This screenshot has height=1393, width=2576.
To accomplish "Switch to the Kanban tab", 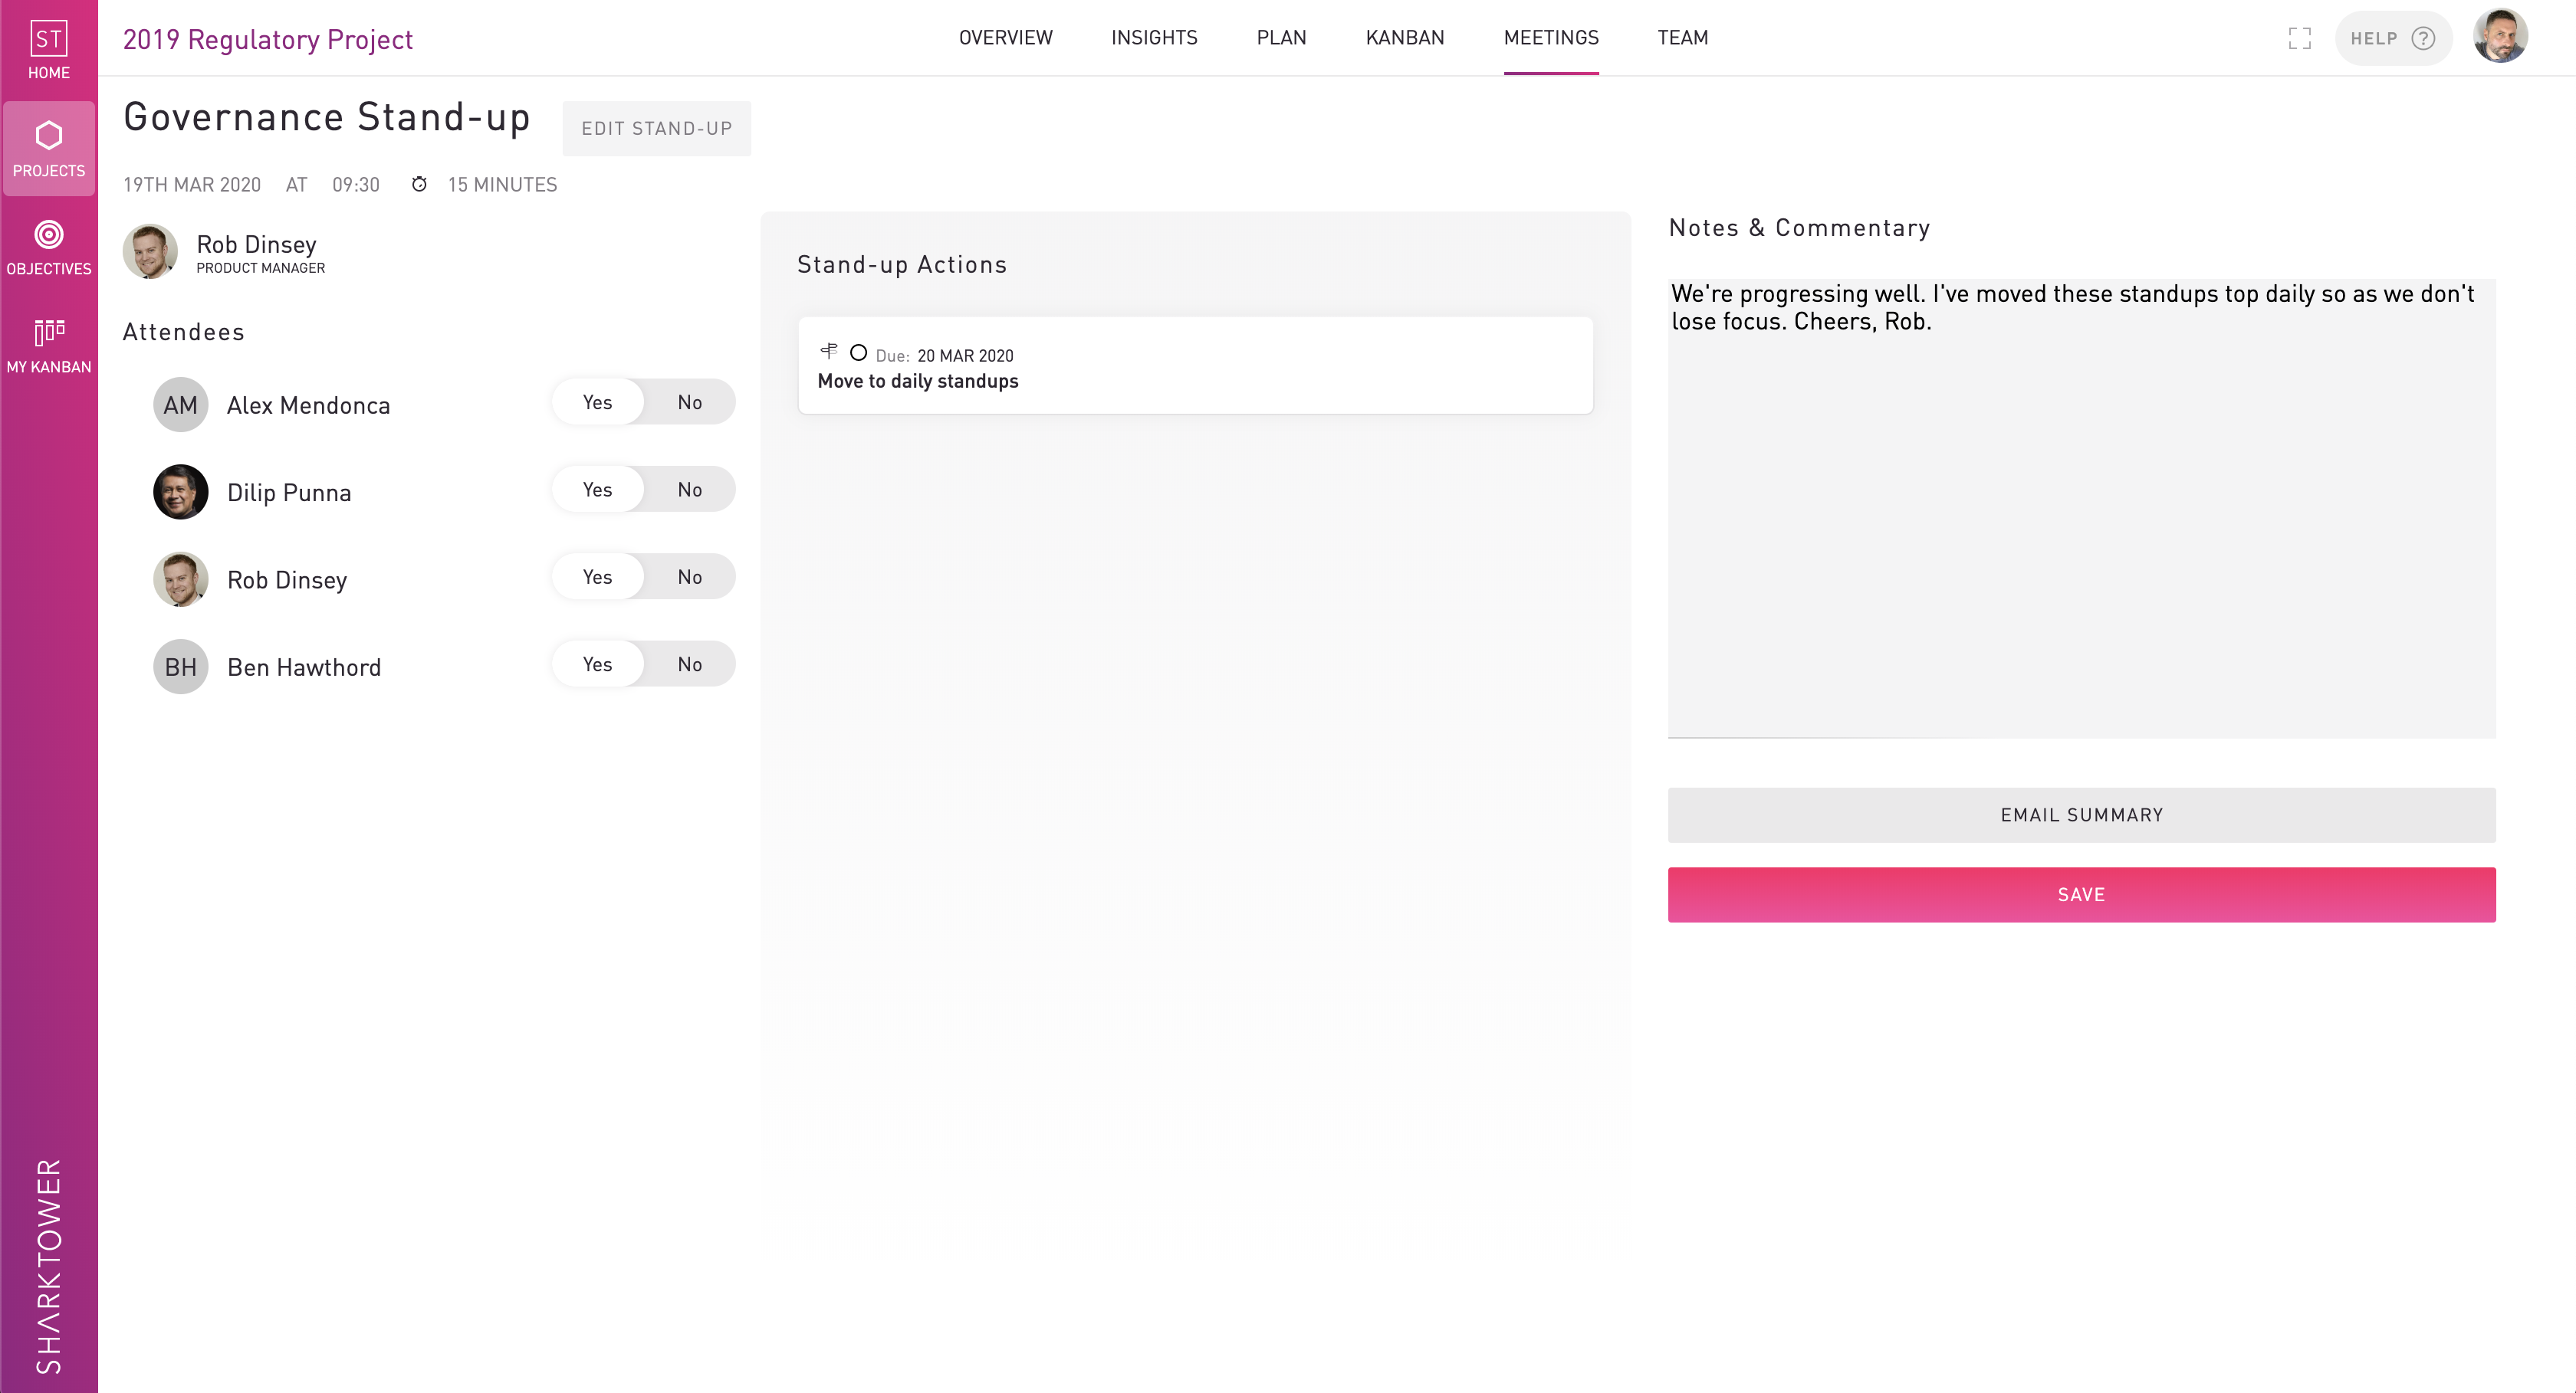I will pyautogui.click(x=1404, y=38).
